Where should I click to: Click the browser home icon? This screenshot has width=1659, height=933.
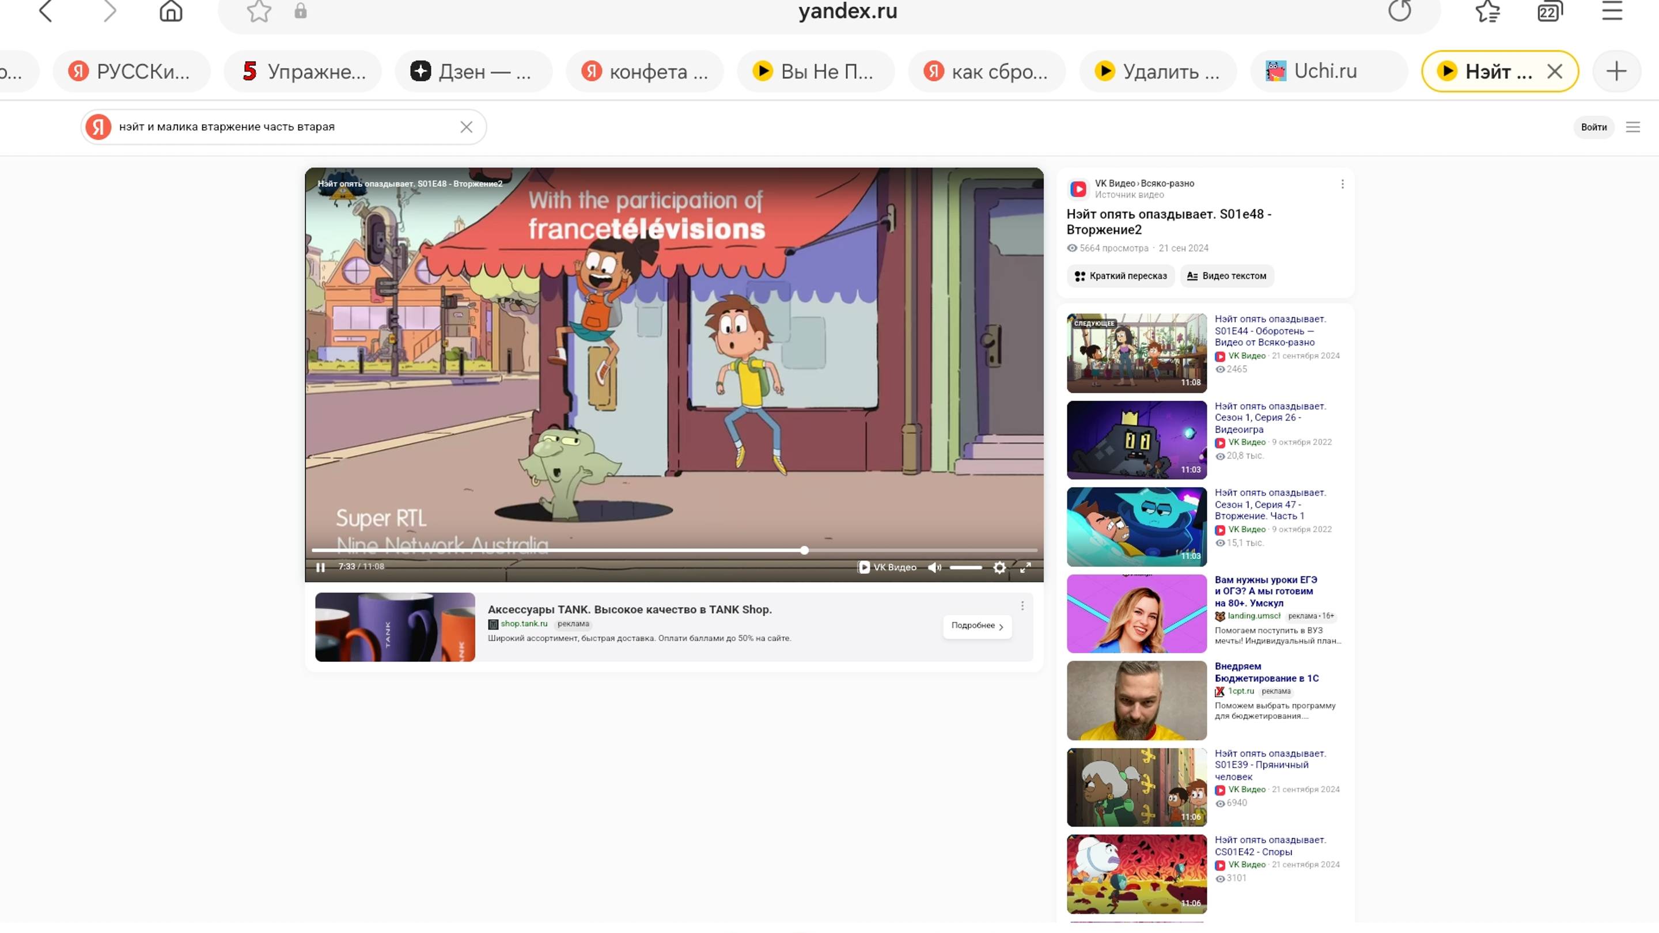tap(171, 11)
